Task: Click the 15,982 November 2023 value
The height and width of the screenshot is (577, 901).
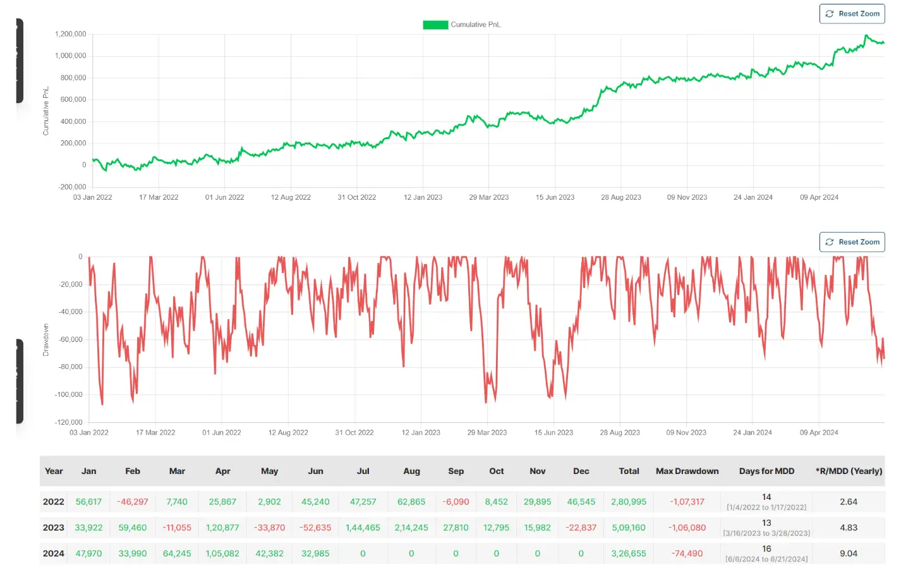Action: pos(537,528)
